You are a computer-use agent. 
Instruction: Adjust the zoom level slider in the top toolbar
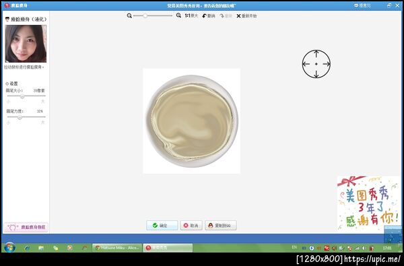(153, 15)
